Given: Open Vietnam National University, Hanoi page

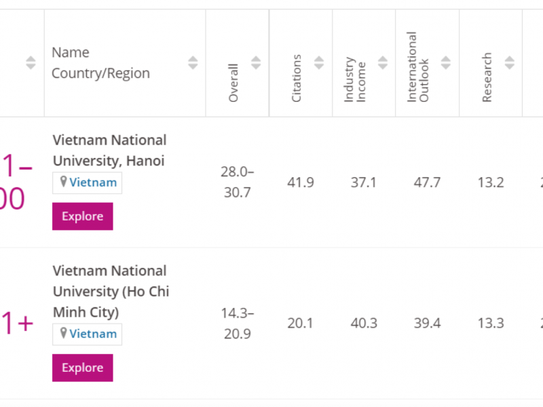Looking at the screenshot, I should coord(109,151).
